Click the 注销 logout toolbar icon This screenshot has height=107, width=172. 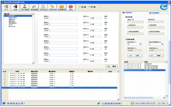[x=15, y=7]
